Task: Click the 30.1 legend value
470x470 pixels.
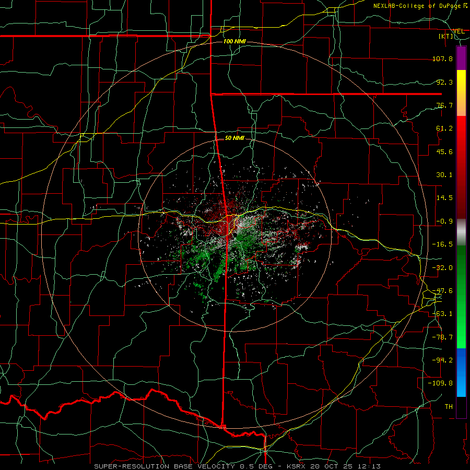Action: [x=444, y=175]
